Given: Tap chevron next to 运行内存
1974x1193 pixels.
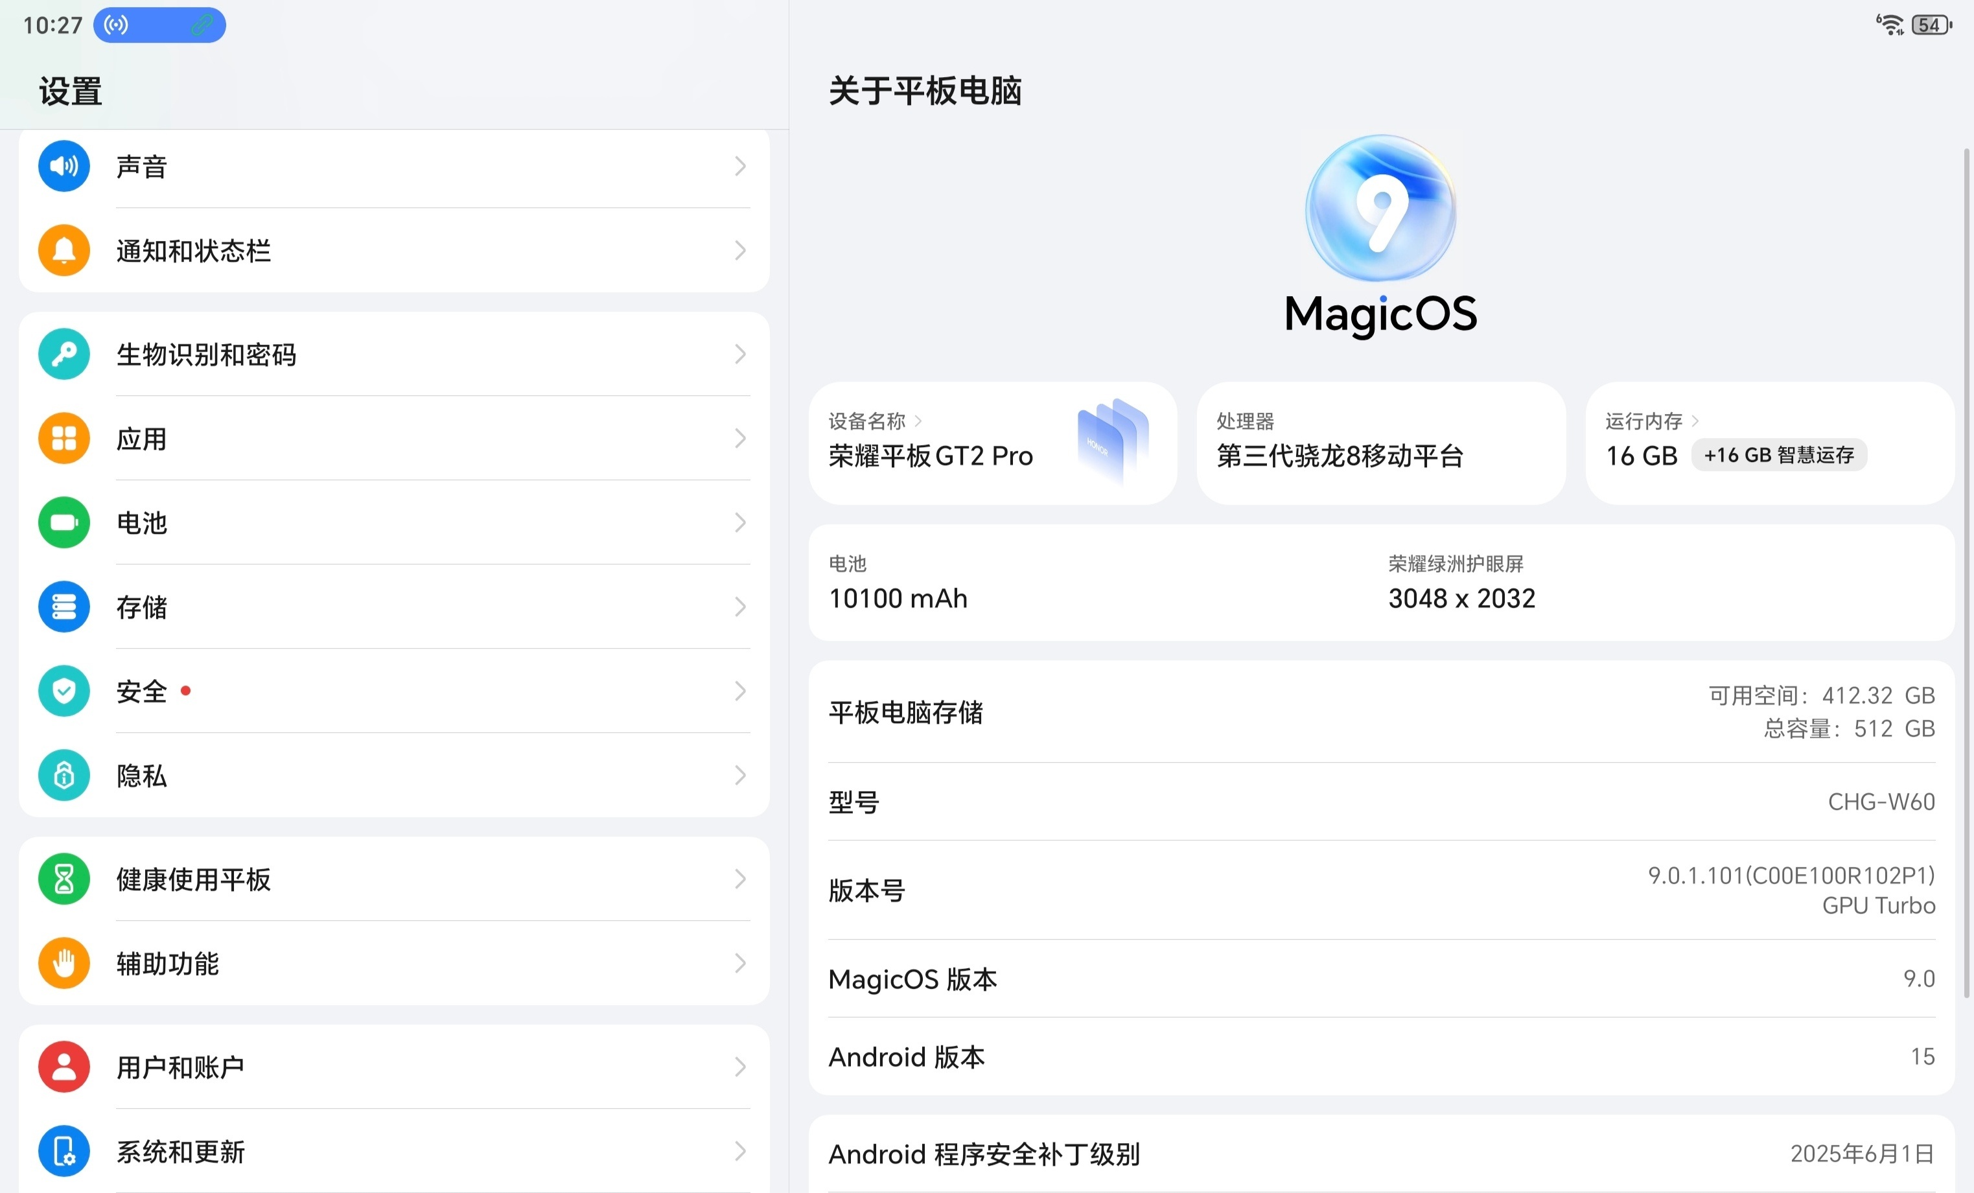Looking at the screenshot, I should 1695,421.
